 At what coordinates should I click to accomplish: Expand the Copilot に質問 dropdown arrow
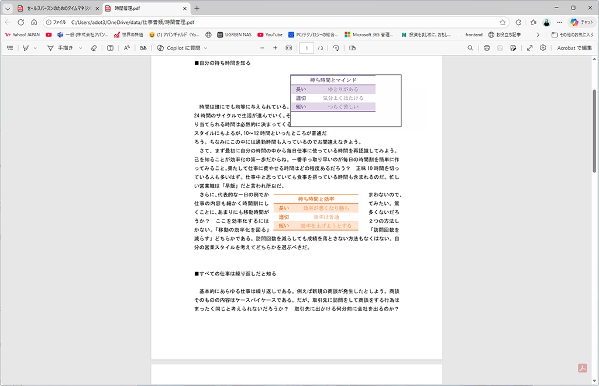pos(205,48)
